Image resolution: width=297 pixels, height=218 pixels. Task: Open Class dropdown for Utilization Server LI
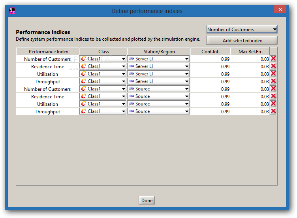coord(103,74)
